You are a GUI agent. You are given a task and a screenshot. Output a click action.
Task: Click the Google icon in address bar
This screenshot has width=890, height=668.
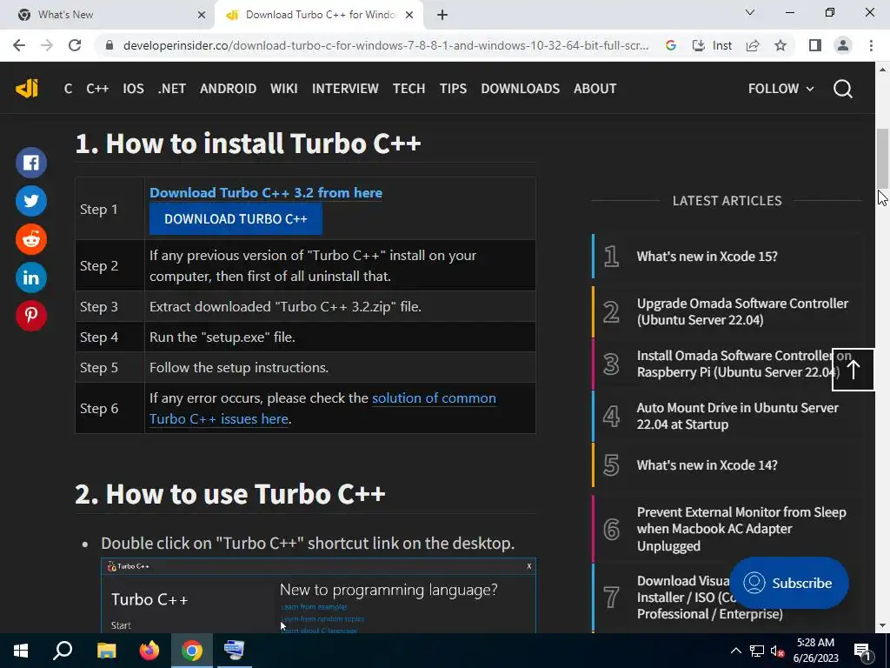coord(671,45)
